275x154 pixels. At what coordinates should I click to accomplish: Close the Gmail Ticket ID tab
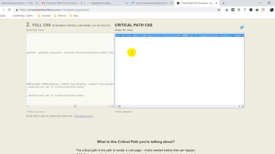(x=82, y=3)
